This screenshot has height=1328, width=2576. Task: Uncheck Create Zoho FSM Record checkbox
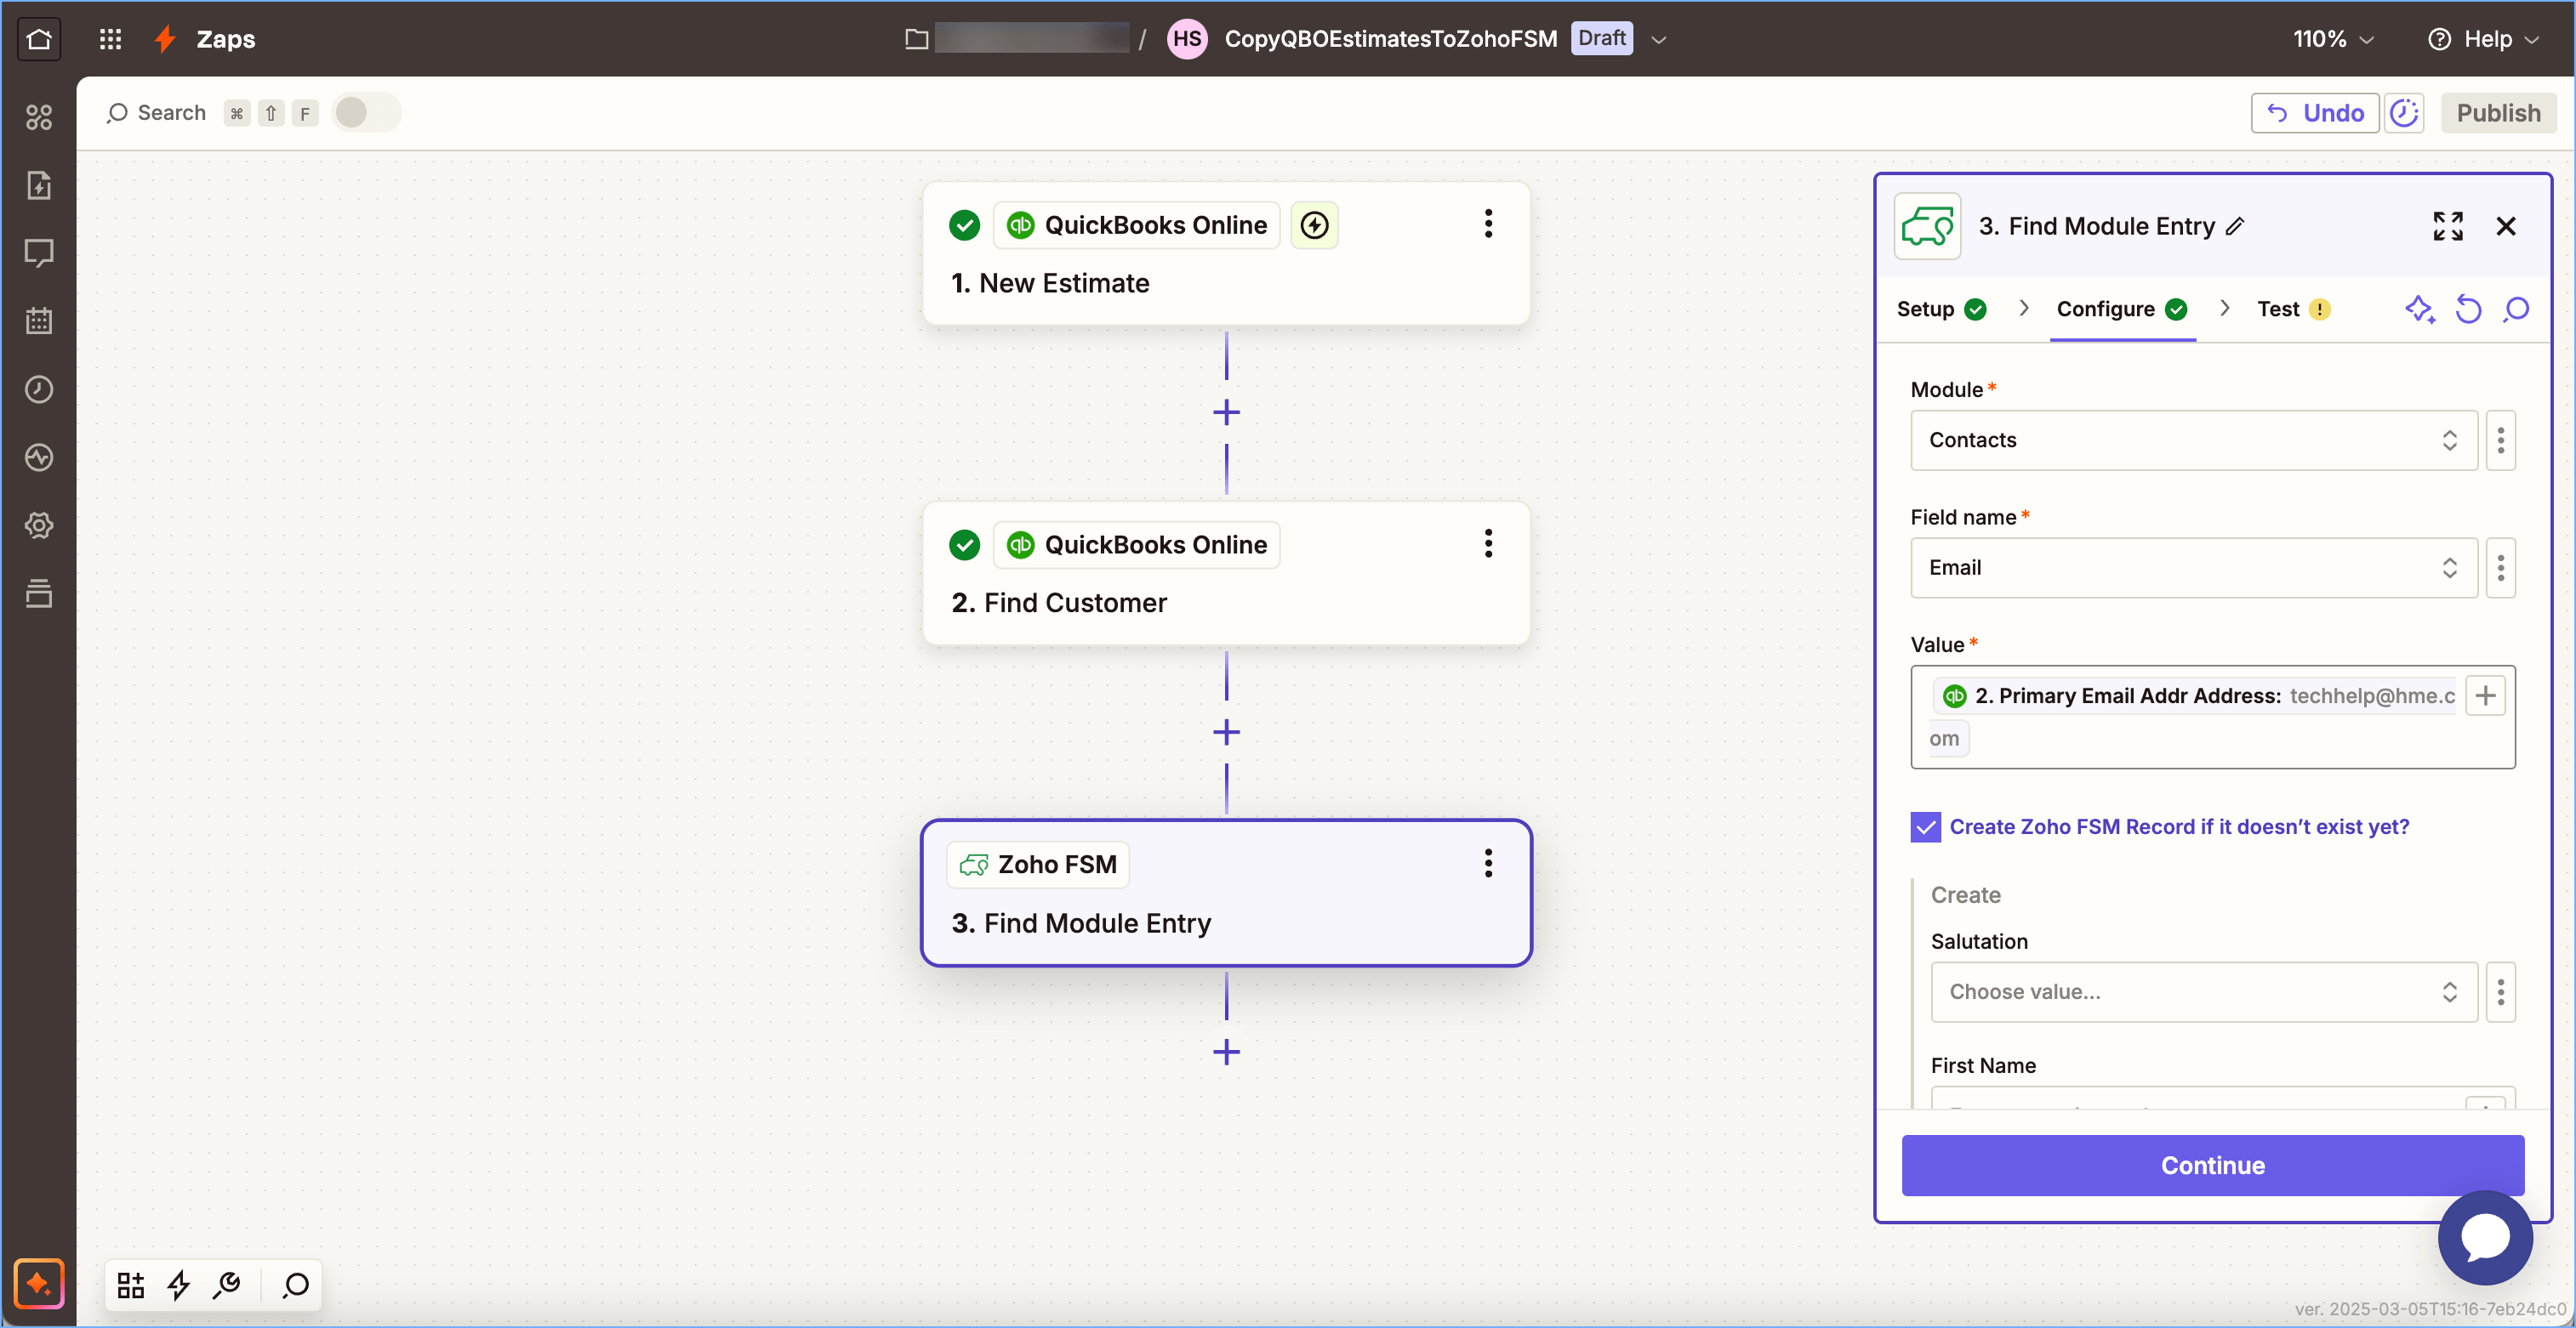1925,826
